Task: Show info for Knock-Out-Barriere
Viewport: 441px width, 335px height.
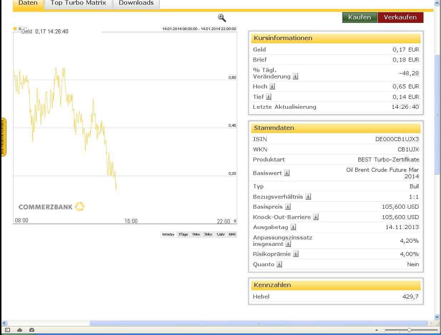Action: [316, 217]
